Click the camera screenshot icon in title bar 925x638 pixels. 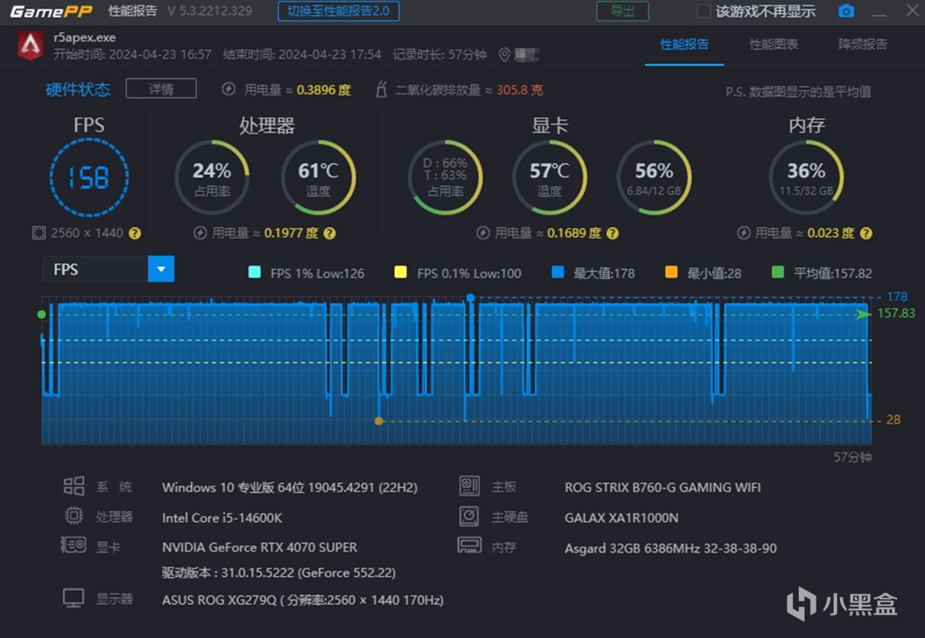pos(846,12)
